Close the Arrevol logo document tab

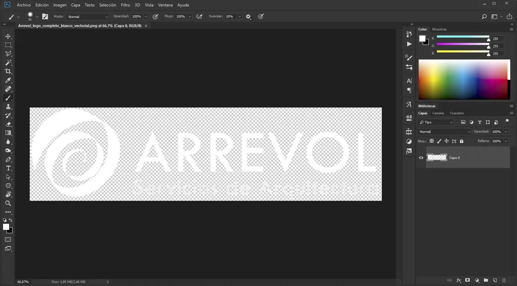coord(146,26)
